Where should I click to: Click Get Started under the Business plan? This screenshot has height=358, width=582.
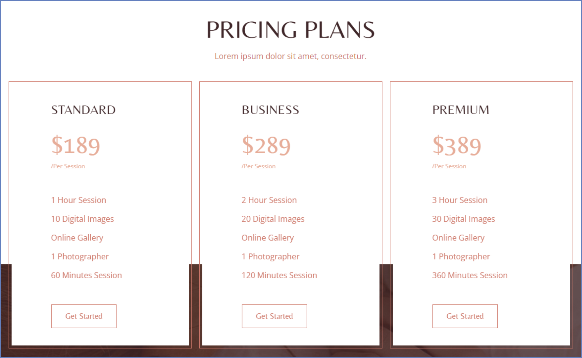274,316
